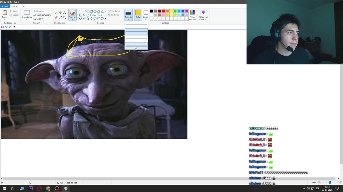Click Cortar scissors button
The width and height of the screenshot is (343, 192).
coord(14,11)
